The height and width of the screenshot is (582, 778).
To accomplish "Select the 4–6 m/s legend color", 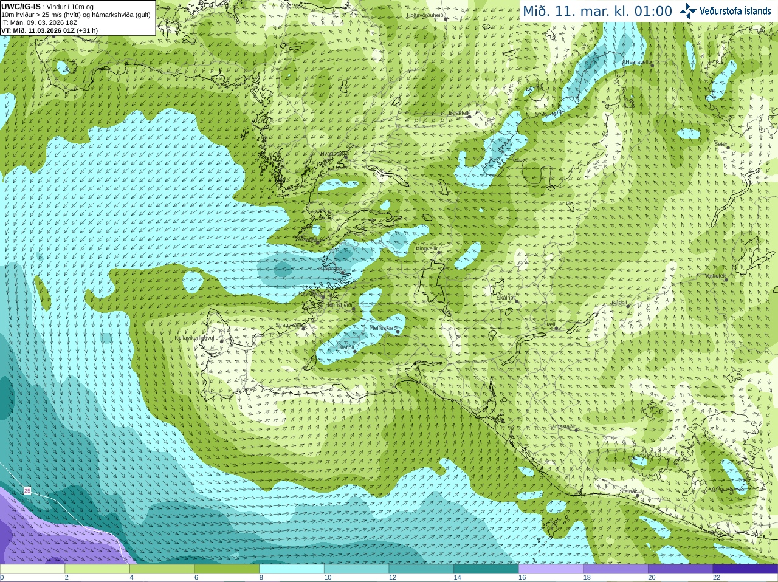I will click(162, 569).
